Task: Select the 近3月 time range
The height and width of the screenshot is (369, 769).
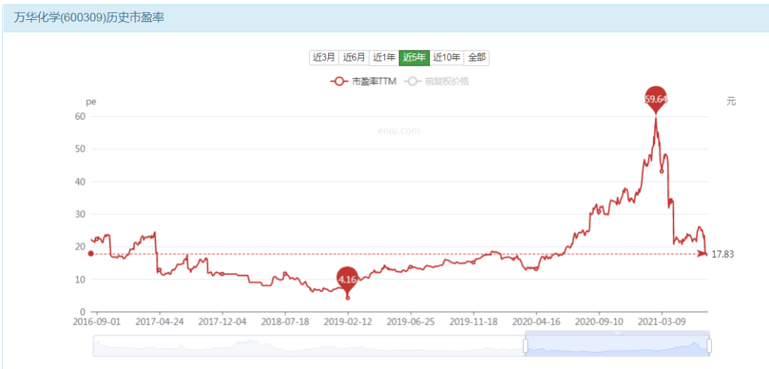Action: point(324,58)
